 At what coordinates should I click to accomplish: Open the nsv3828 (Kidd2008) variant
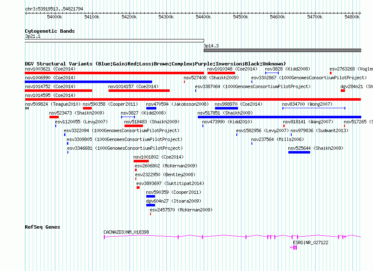click(288, 69)
